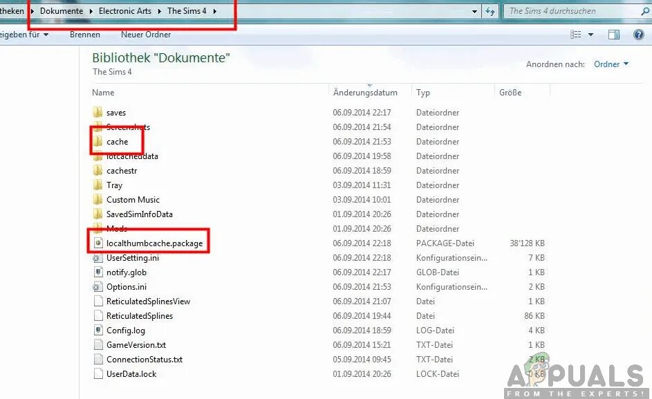Select the Tray folder name
This screenshot has height=399, width=652.
point(114,185)
